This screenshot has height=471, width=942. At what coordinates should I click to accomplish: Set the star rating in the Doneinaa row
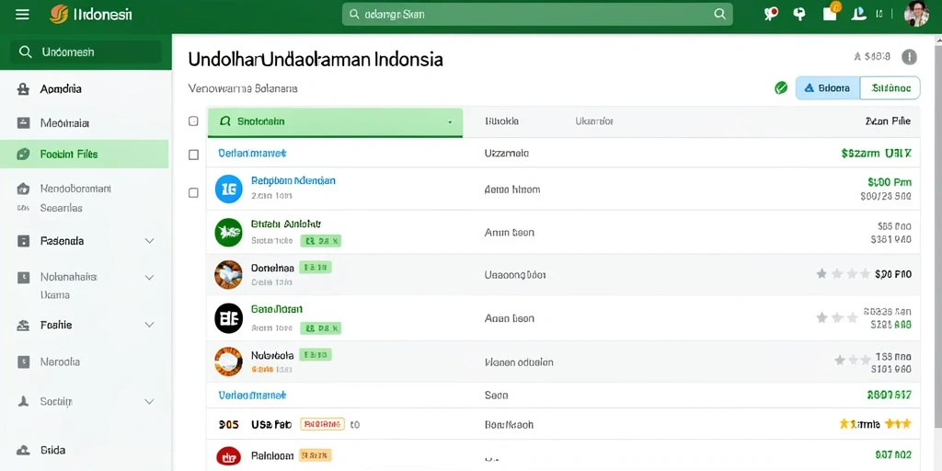point(844,274)
